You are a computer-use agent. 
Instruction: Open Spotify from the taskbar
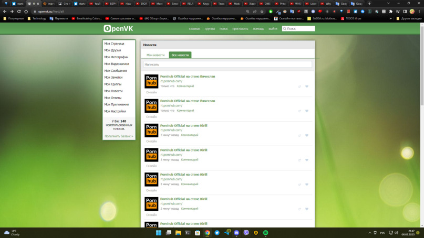(265, 233)
